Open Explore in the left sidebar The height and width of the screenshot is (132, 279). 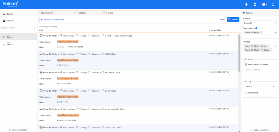[x=8, y=21]
